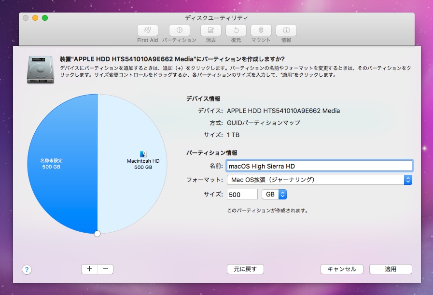This screenshot has width=433, height=295.
Task: Click the Macintosh HD Finder icon
Action: pyautogui.click(x=143, y=154)
